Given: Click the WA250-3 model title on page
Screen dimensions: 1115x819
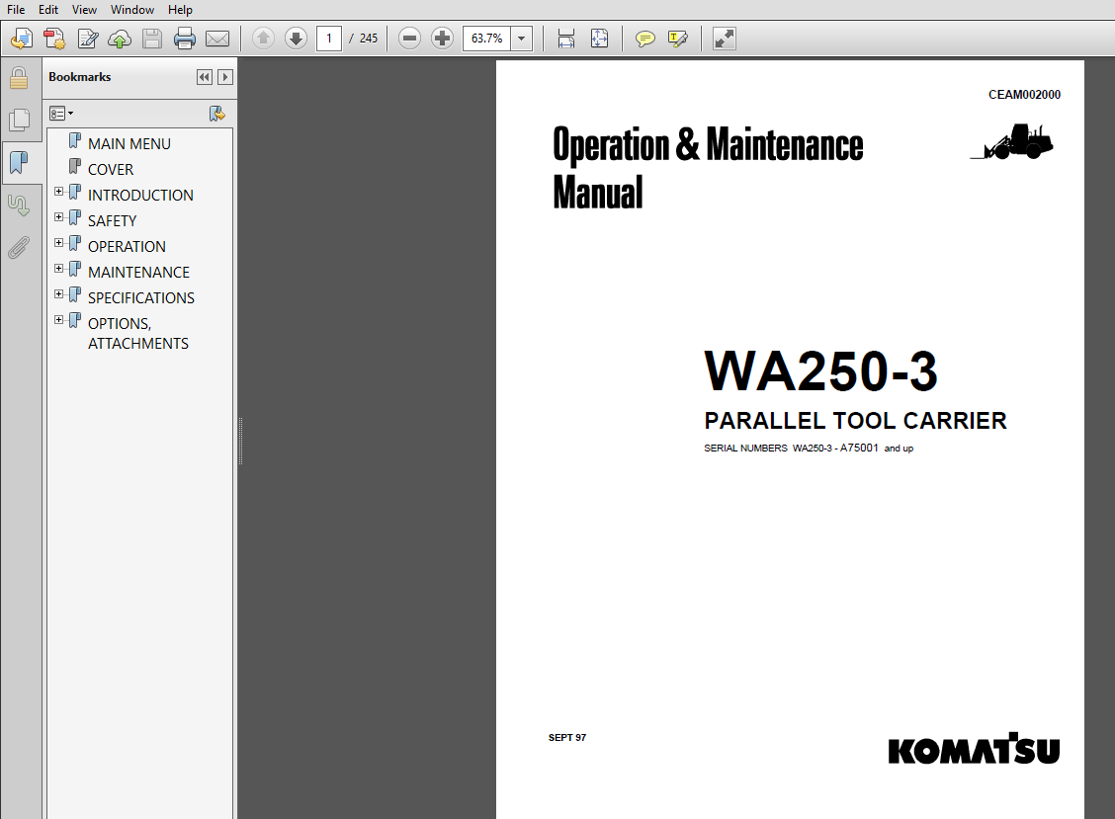Looking at the screenshot, I should point(820,370).
